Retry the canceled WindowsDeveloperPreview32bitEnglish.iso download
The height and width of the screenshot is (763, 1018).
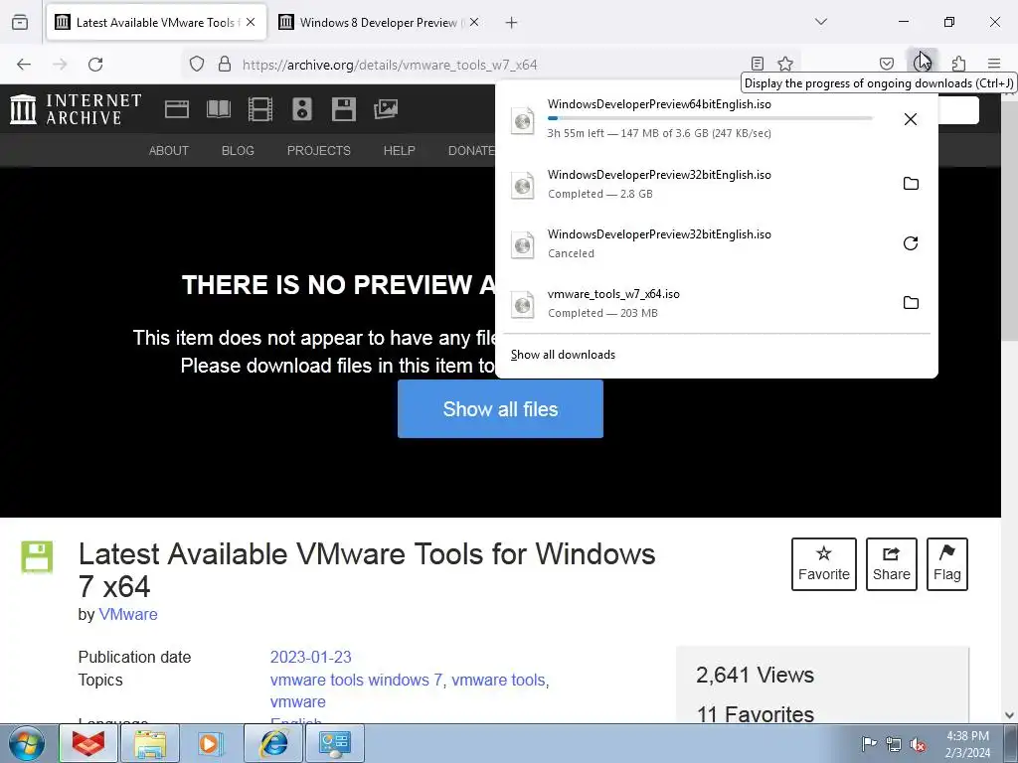[911, 243]
